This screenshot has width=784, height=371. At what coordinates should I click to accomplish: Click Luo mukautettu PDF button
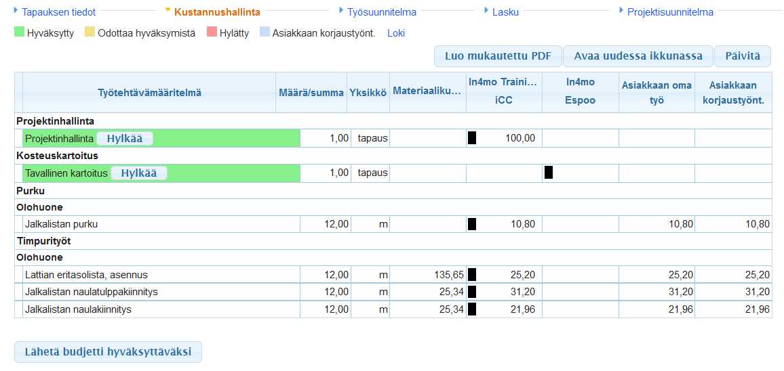(x=498, y=56)
